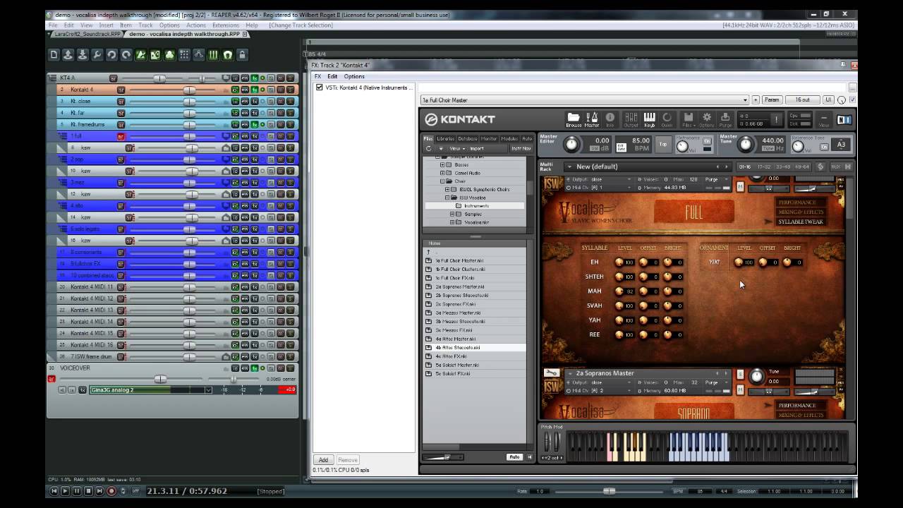The height and width of the screenshot is (508, 903).
Task: Click the New Project icon in Reaper toolbar
Action: tap(54, 54)
